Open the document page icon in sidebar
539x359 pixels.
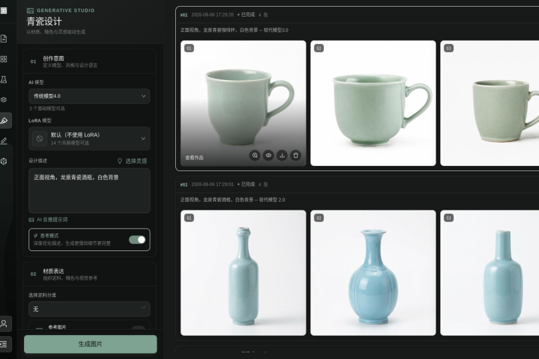4,39
